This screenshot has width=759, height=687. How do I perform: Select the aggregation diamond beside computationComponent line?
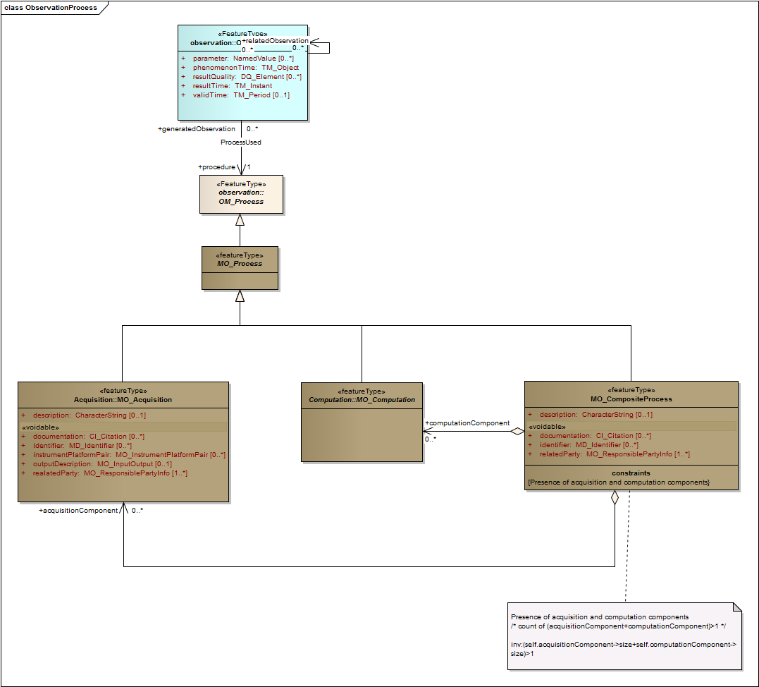pos(518,432)
